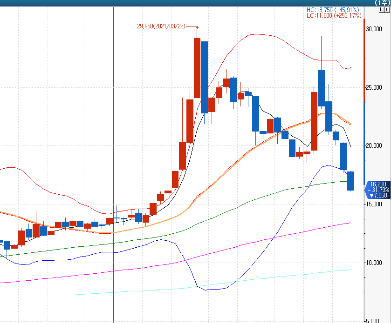Select the tallest red candlestick at the peak
Viewport: 391px width, 323px height.
pyautogui.click(x=197, y=68)
